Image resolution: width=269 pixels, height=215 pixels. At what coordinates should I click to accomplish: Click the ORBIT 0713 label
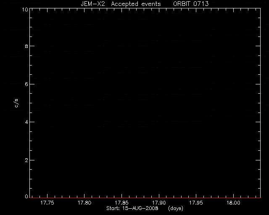(x=191, y=4)
